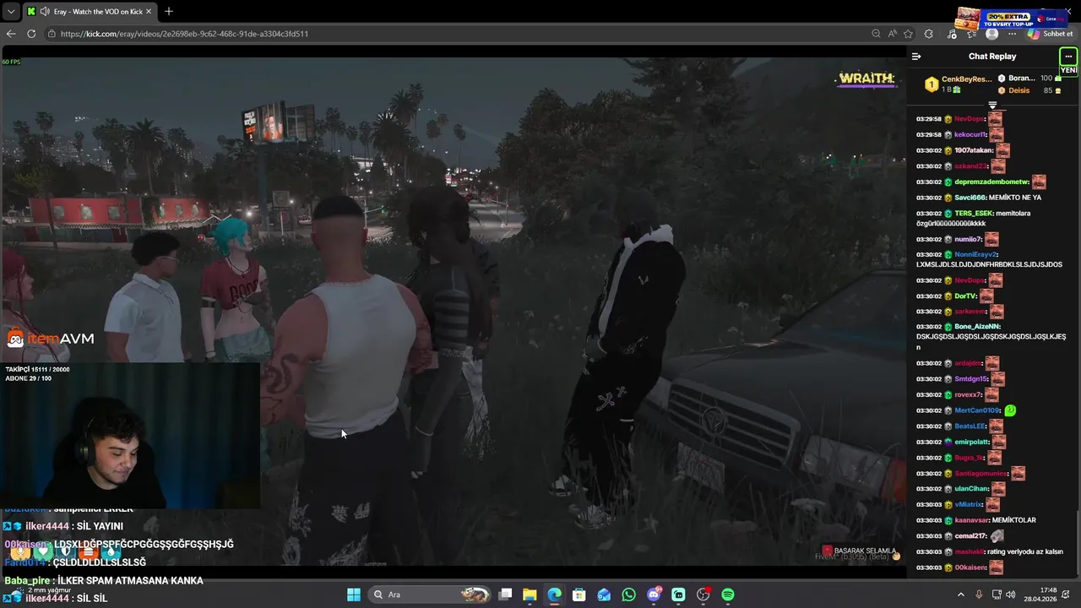Click the streamer webcam overlay
The height and width of the screenshot is (608, 1081).
point(131,436)
